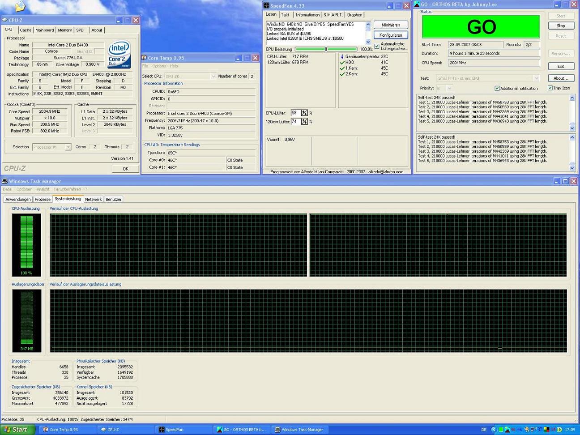Click the Duration field showing 9 hours 1 minute
This screenshot has width=580, height=435.
click(x=494, y=53)
